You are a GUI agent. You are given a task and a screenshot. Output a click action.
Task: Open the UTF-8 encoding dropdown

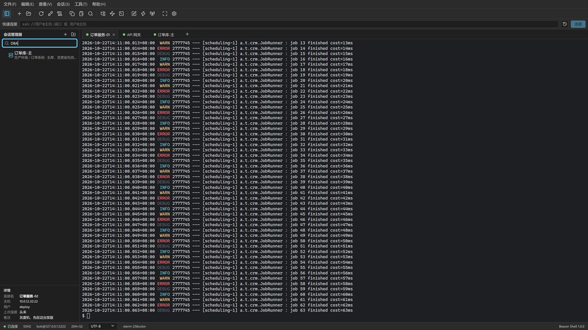(x=102, y=326)
